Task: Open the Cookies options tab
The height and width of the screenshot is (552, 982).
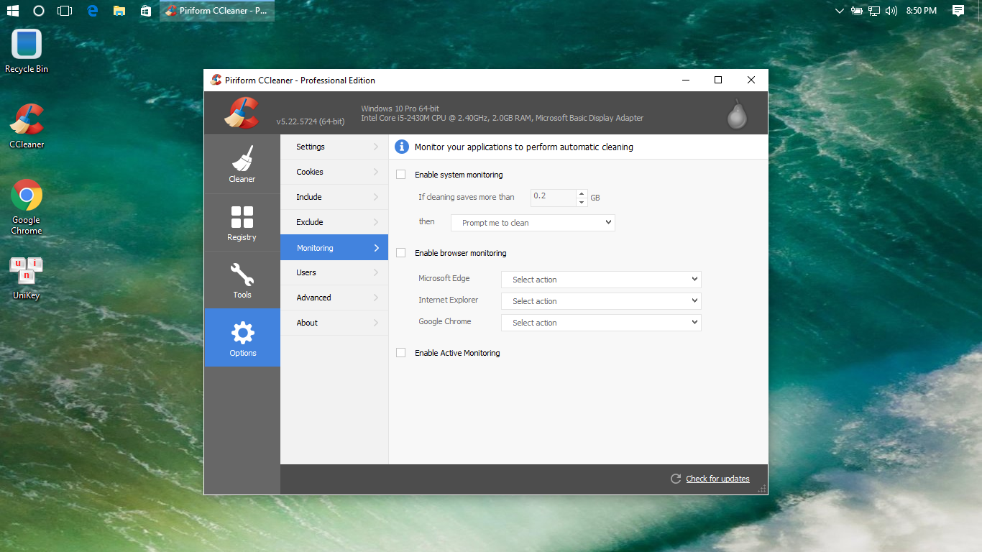Action: (334, 172)
